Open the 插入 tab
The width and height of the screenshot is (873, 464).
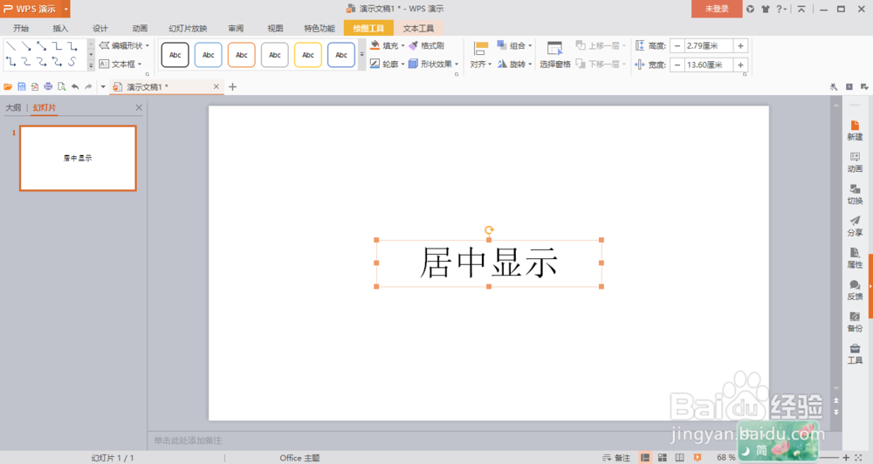click(60, 29)
